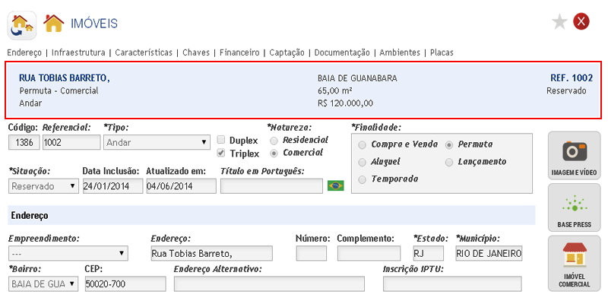Viewport: 608px width, 304px height.
Task: Toggle the Triplex checkbox
Action: coord(221,153)
